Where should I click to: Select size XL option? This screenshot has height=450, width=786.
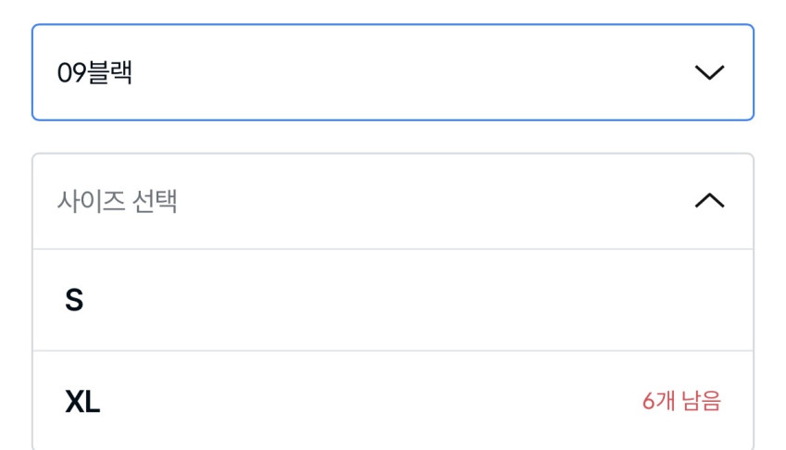coord(393,401)
